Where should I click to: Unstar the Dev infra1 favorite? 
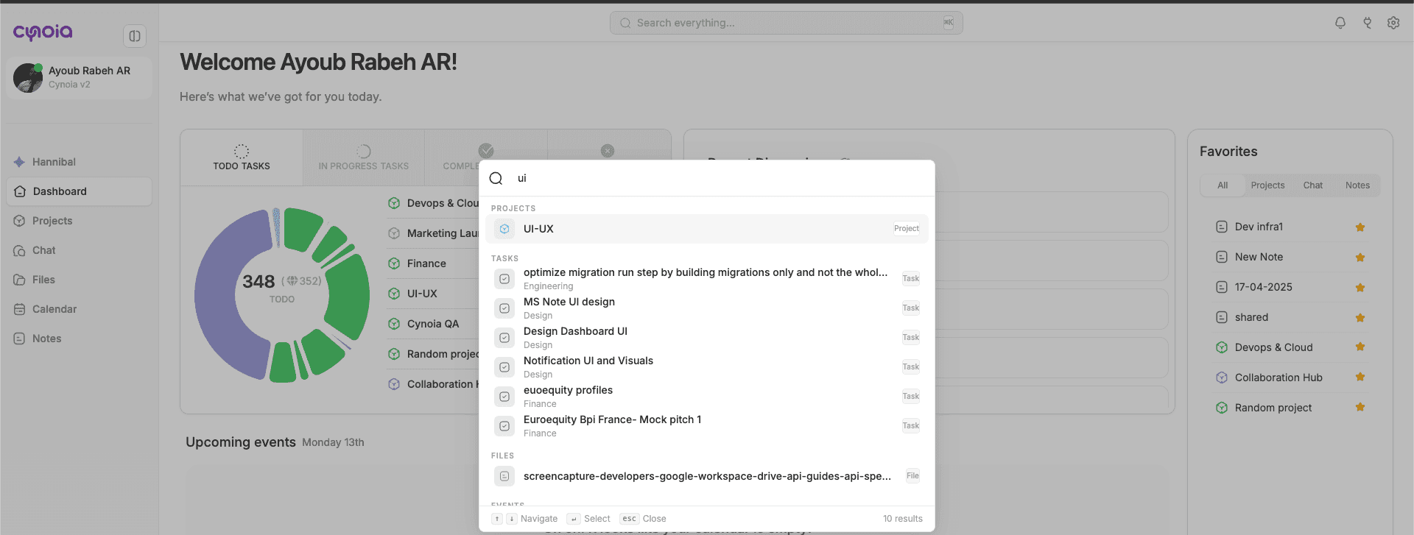tap(1360, 227)
